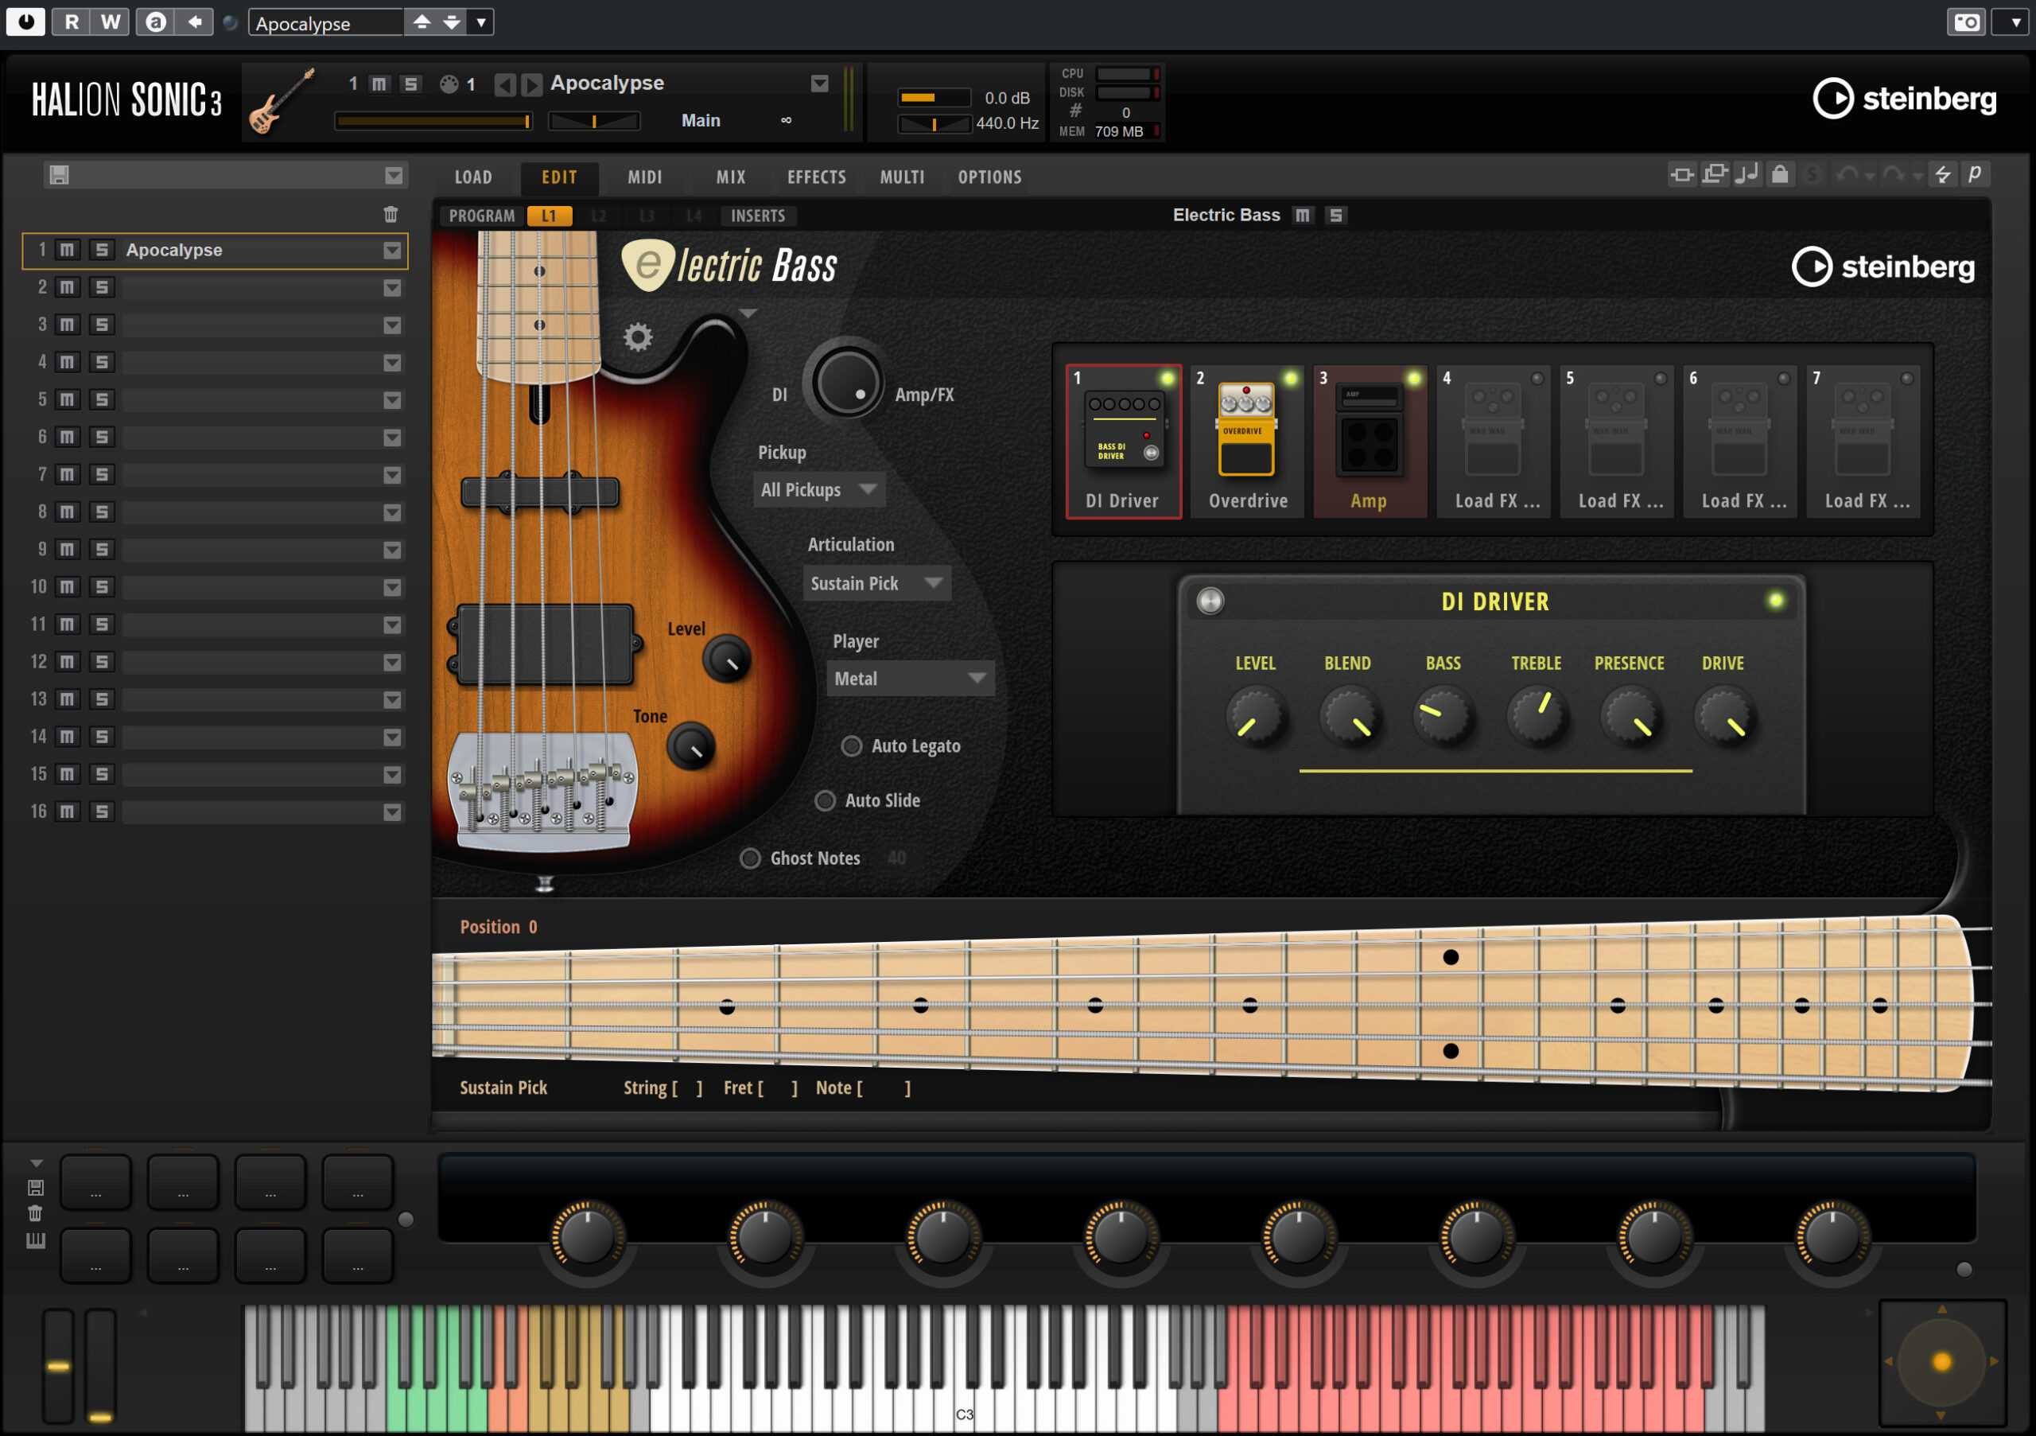Click the redo arrow in toolbar

pos(1893,174)
